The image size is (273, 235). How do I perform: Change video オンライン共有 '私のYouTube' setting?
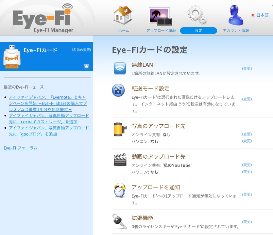point(247,165)
